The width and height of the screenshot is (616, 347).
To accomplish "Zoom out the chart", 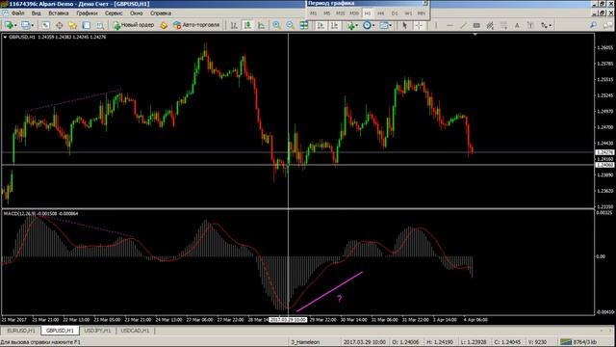I will pos(291,25).
